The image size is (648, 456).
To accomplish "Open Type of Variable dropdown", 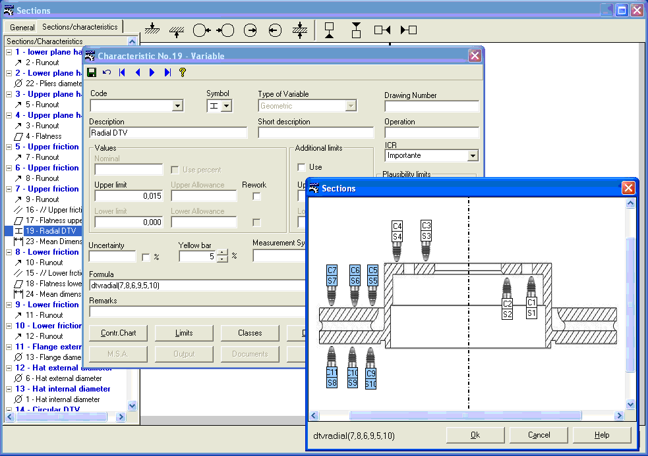I will point(351,106).
